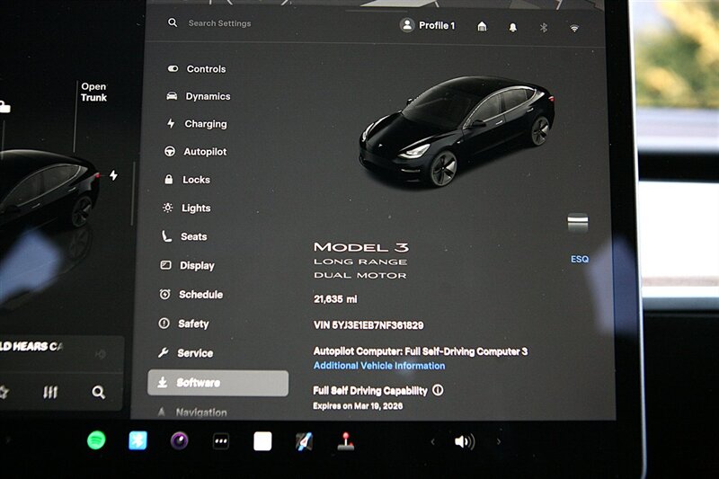Open Profile 1 driver profile menu

(428, 25)
